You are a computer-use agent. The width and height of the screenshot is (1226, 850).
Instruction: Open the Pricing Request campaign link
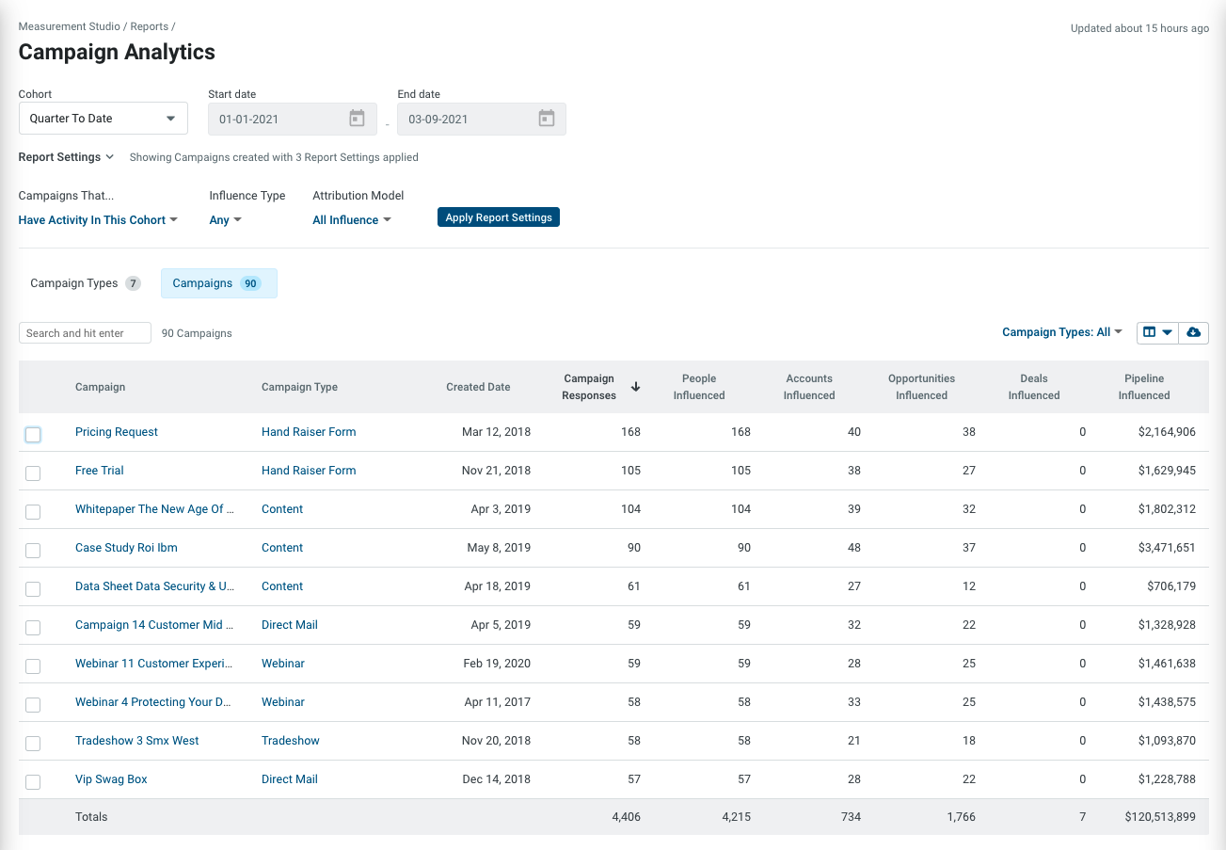click(117, 432)
